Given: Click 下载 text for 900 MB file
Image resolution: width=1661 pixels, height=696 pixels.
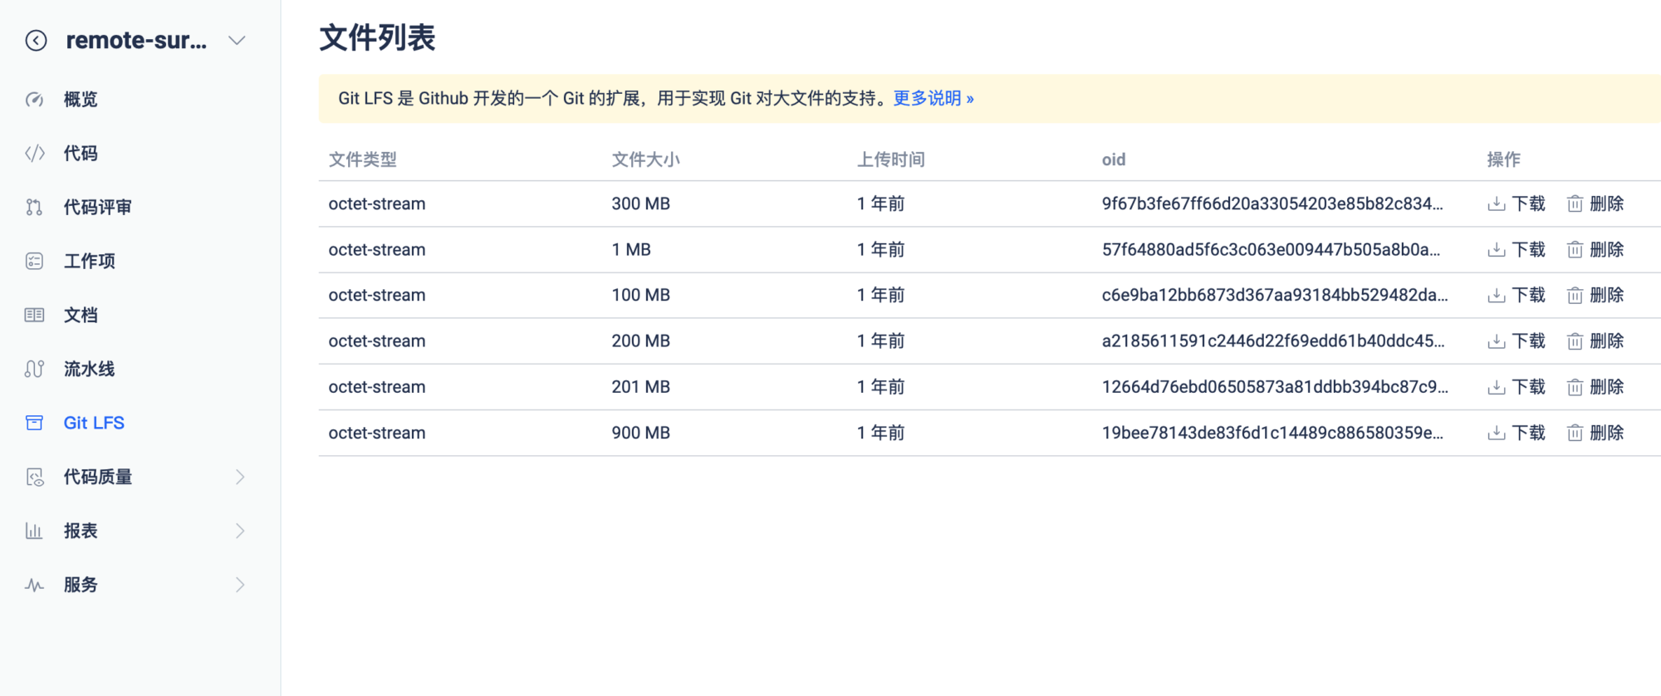Looking at the screenshot, I should [x=1528, y=433].
